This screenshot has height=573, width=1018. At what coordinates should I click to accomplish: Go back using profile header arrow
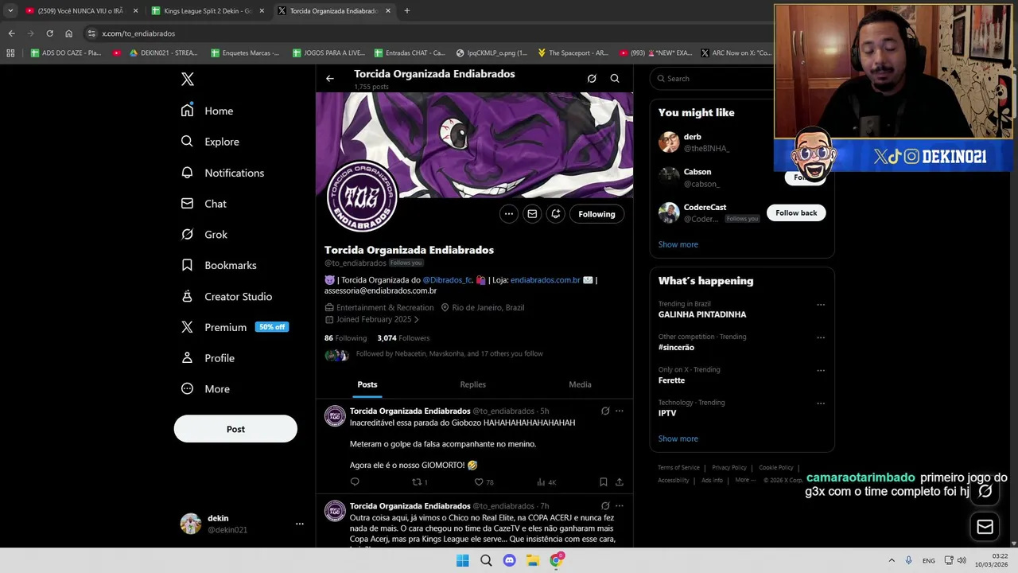click(x=329, y=79)
